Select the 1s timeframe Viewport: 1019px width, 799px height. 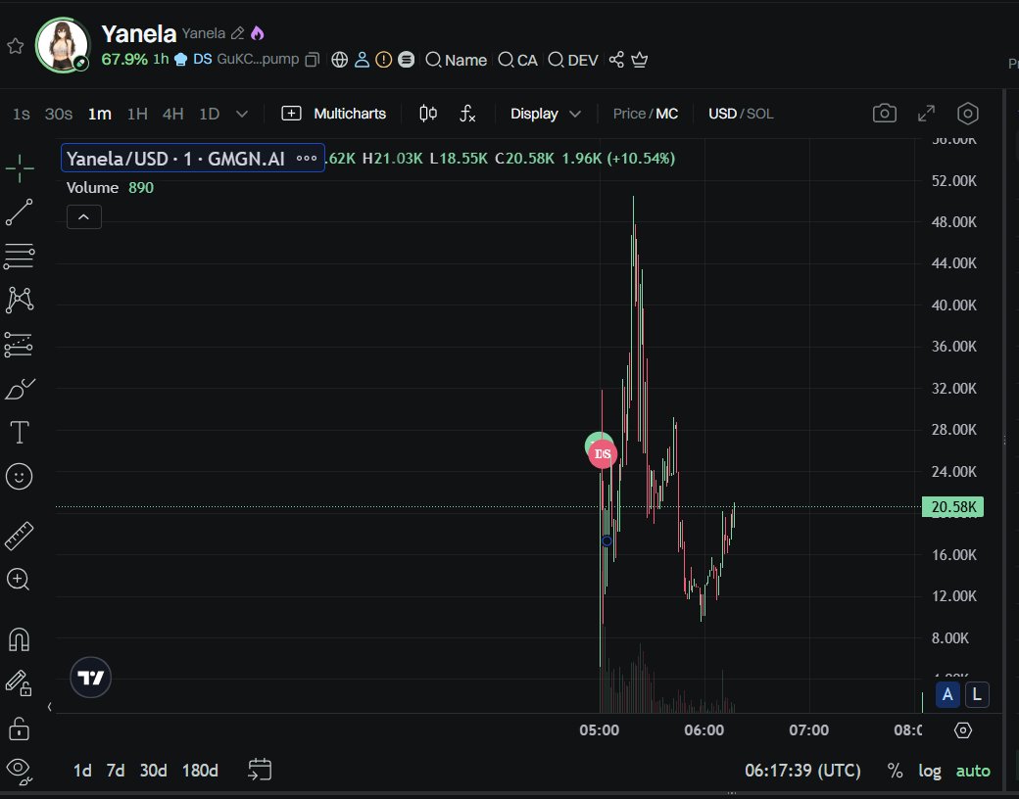click(x=22, y=114)
